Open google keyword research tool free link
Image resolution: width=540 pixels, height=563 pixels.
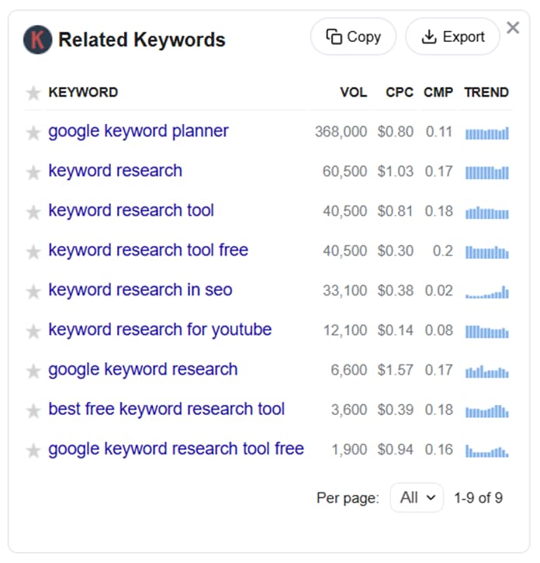pyautogui.click(x=176, y=450)
